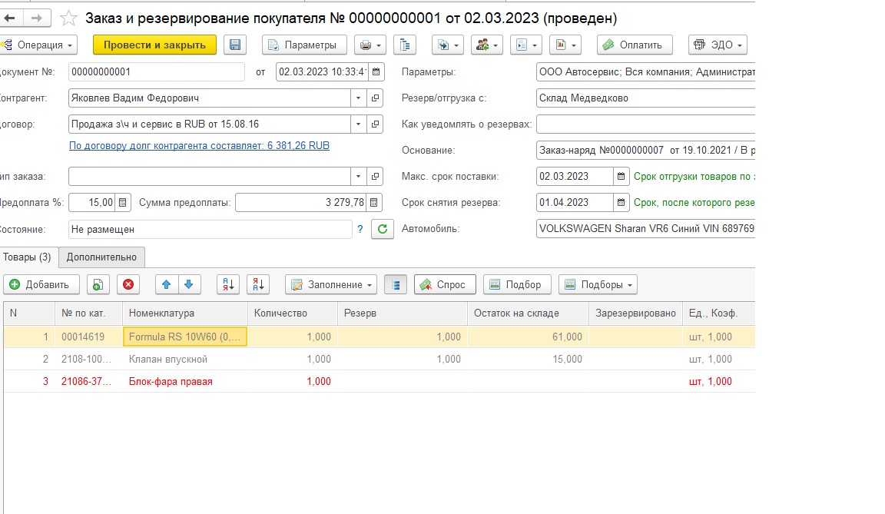This screenshot has height=514, width=885.
Task: Click the Подбор button
Action: click(x=518, y=285)
